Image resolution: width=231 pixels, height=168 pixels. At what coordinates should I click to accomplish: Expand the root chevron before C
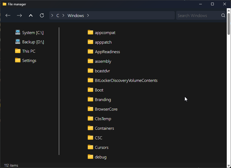(x=52, y=15)
